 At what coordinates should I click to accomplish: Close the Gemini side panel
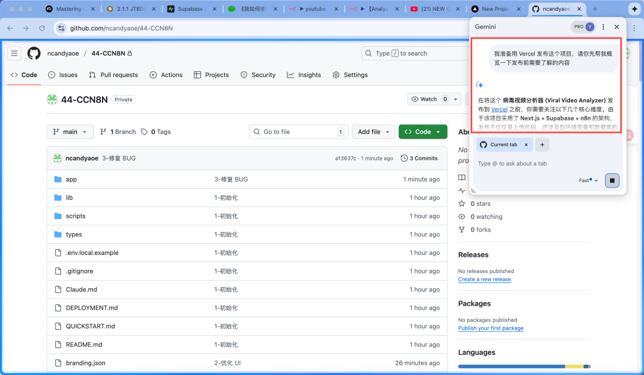pyautogui.click(x=617, y=27)
